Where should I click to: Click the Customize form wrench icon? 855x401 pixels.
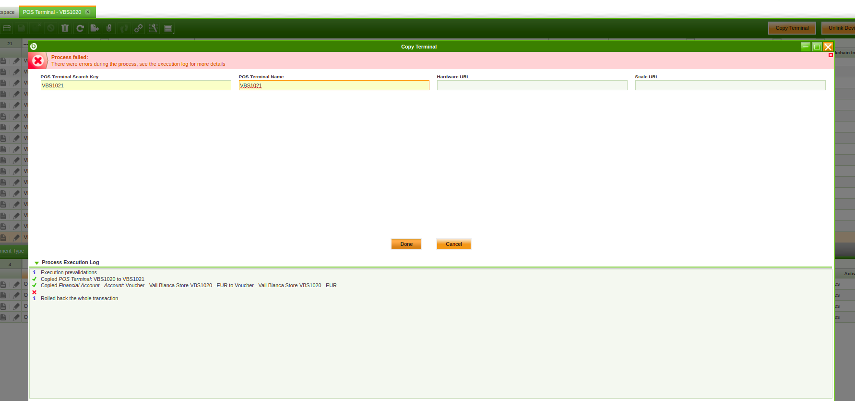click(x=153, y=28)
